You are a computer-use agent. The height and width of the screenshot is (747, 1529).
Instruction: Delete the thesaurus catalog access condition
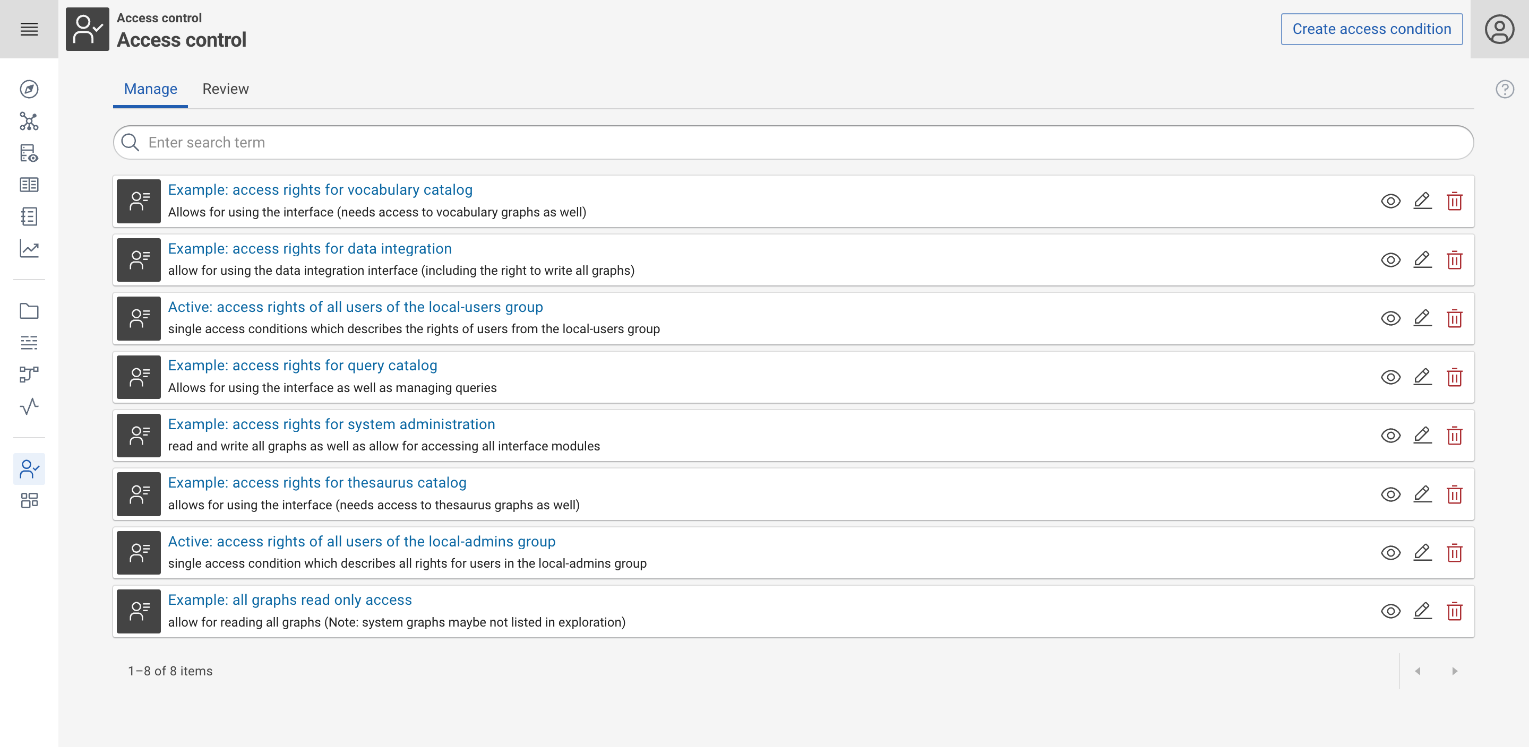tap(1454, 494)
